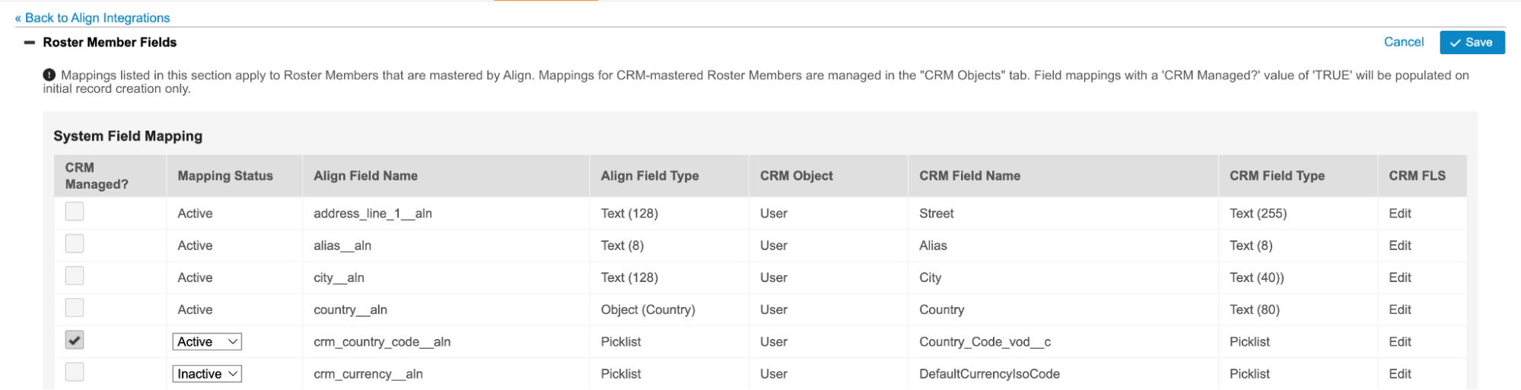The width and height of the screenshot is (1521, 390).
Task: Enable CRM Managed for alias__aln row
Action: (75, 244)
